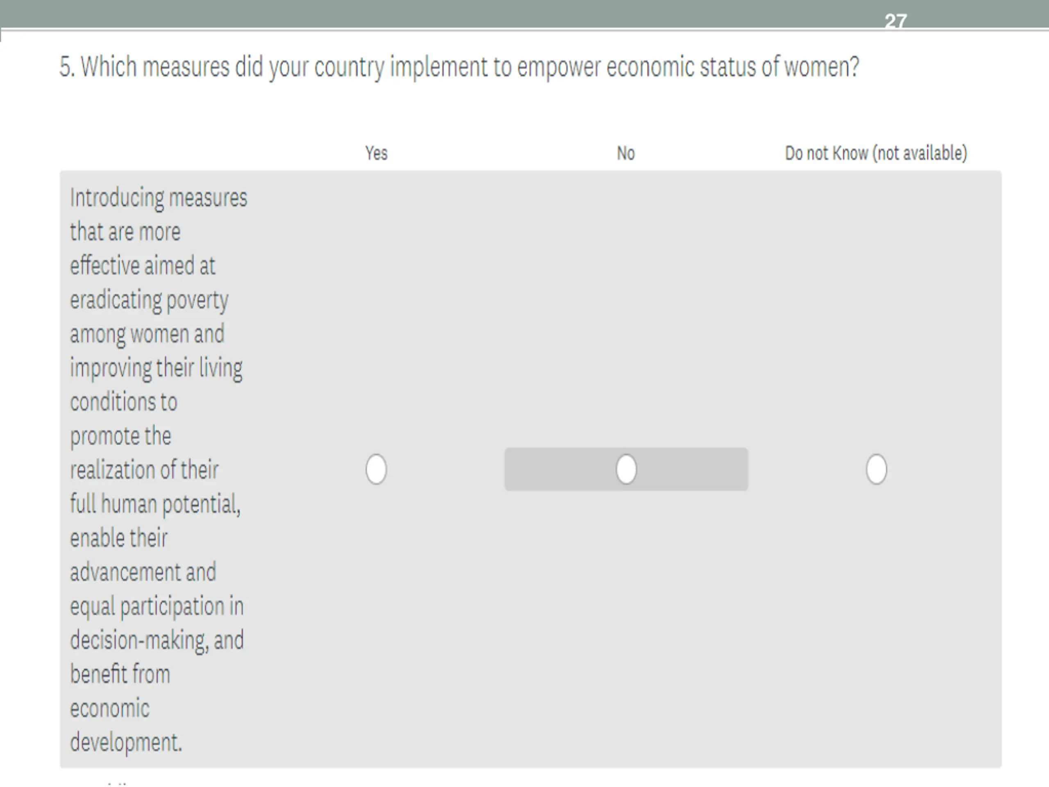Click the 'benefit from' text line
This screenshot has width=1049, height=787.
tap(120, 674)
